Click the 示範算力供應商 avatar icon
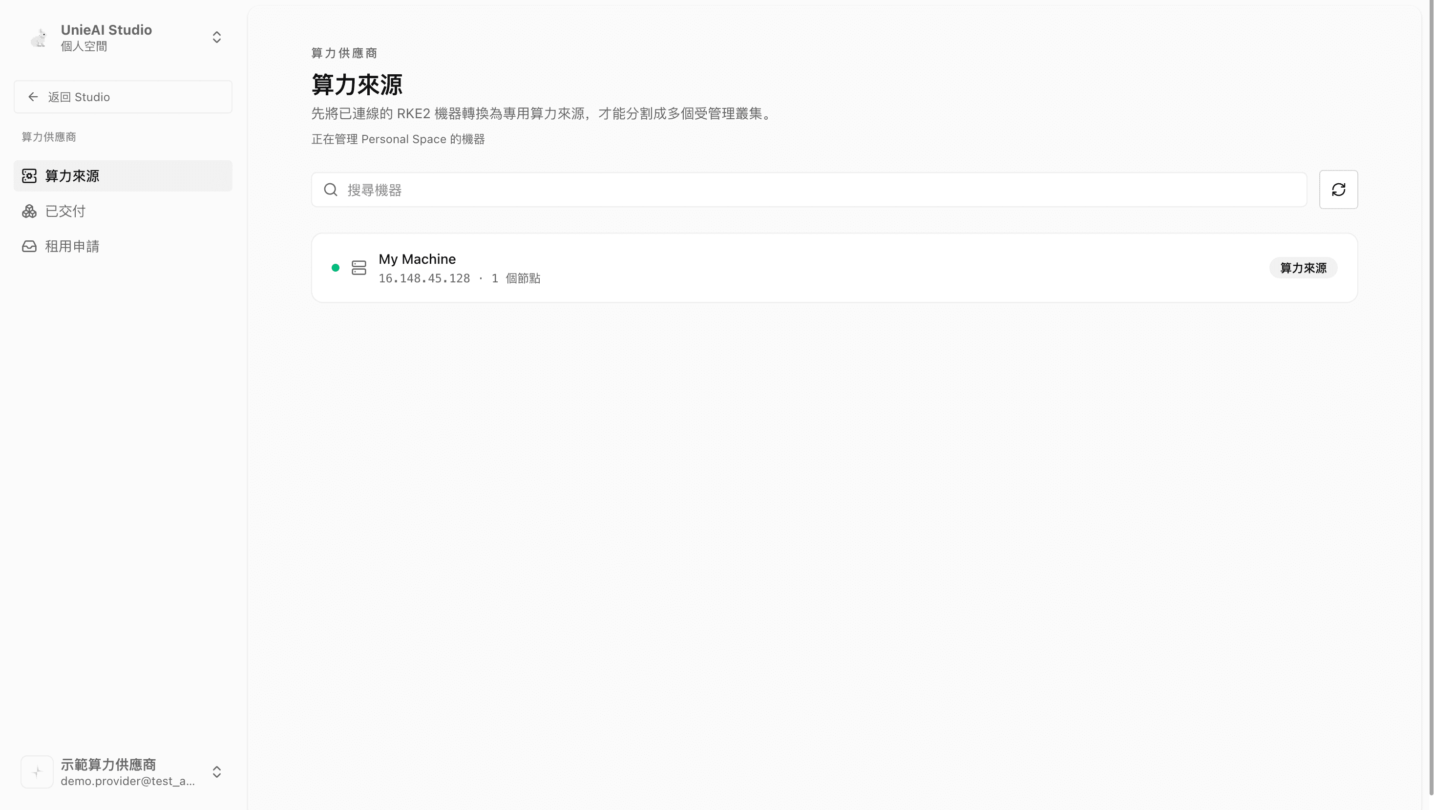This screenshot has height=810, width=1434. 37,771
